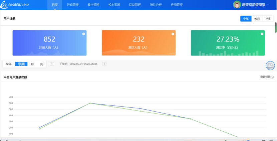Screen dimensions: 277x141
Task: Open the 行政管理 menu
Action: (x=72, y=5)
